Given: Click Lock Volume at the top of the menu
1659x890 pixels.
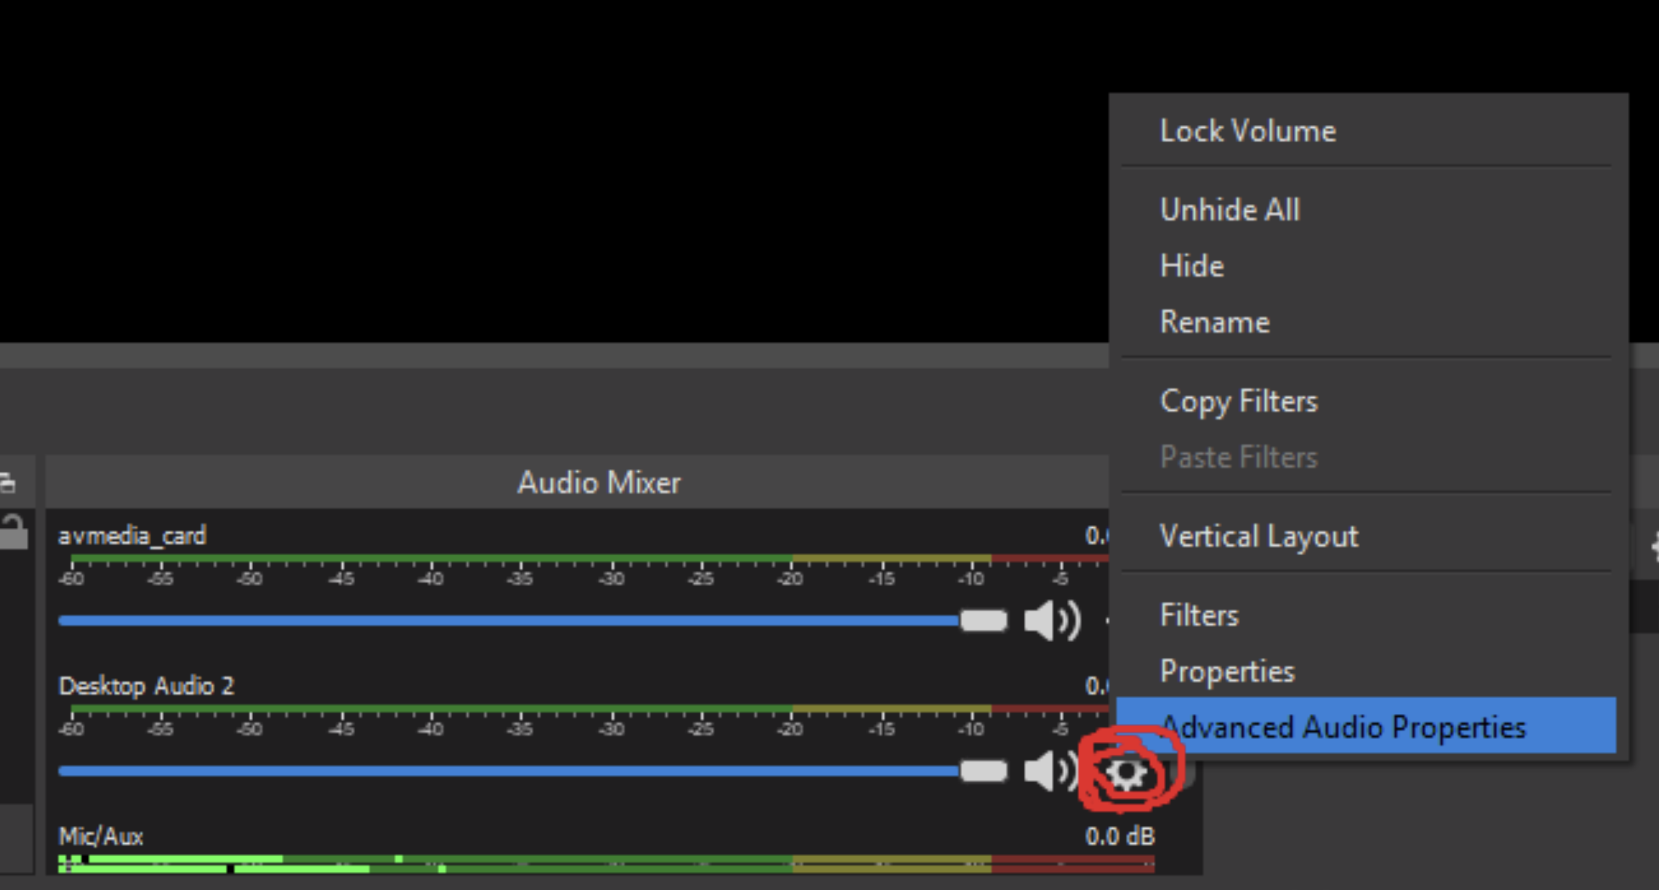Looking at the screenshot, I should pyautogui.click(x=1248, y=131).
